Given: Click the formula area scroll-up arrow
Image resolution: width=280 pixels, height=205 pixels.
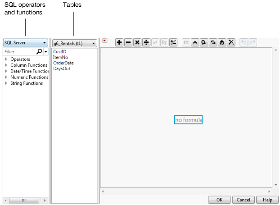Looking at the screenshot, I should (275, 50).
